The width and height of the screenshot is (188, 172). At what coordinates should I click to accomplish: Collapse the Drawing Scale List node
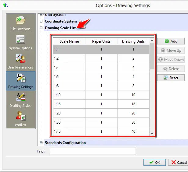[41, 28]
